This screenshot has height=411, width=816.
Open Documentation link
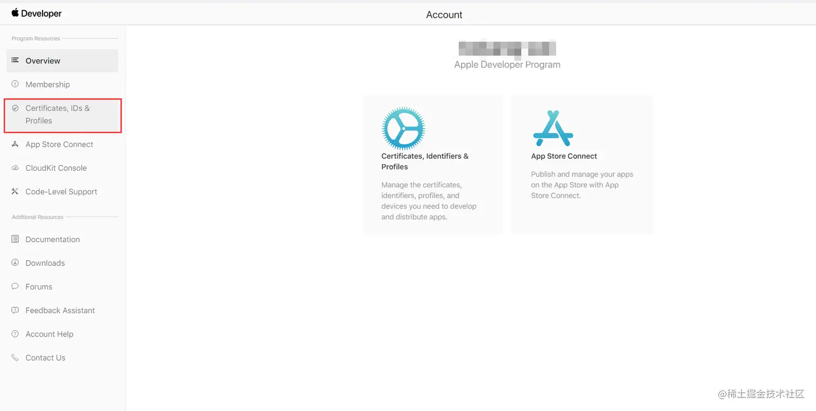tap(52, 239)
